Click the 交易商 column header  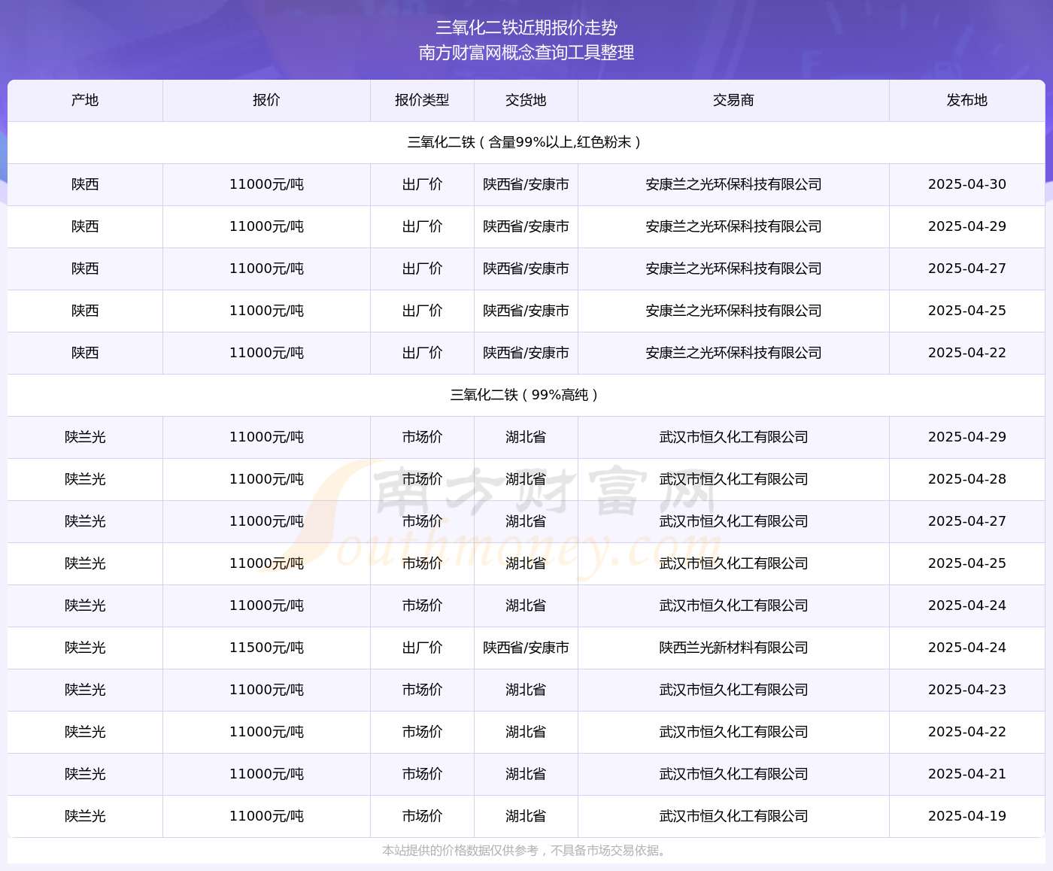733,100
